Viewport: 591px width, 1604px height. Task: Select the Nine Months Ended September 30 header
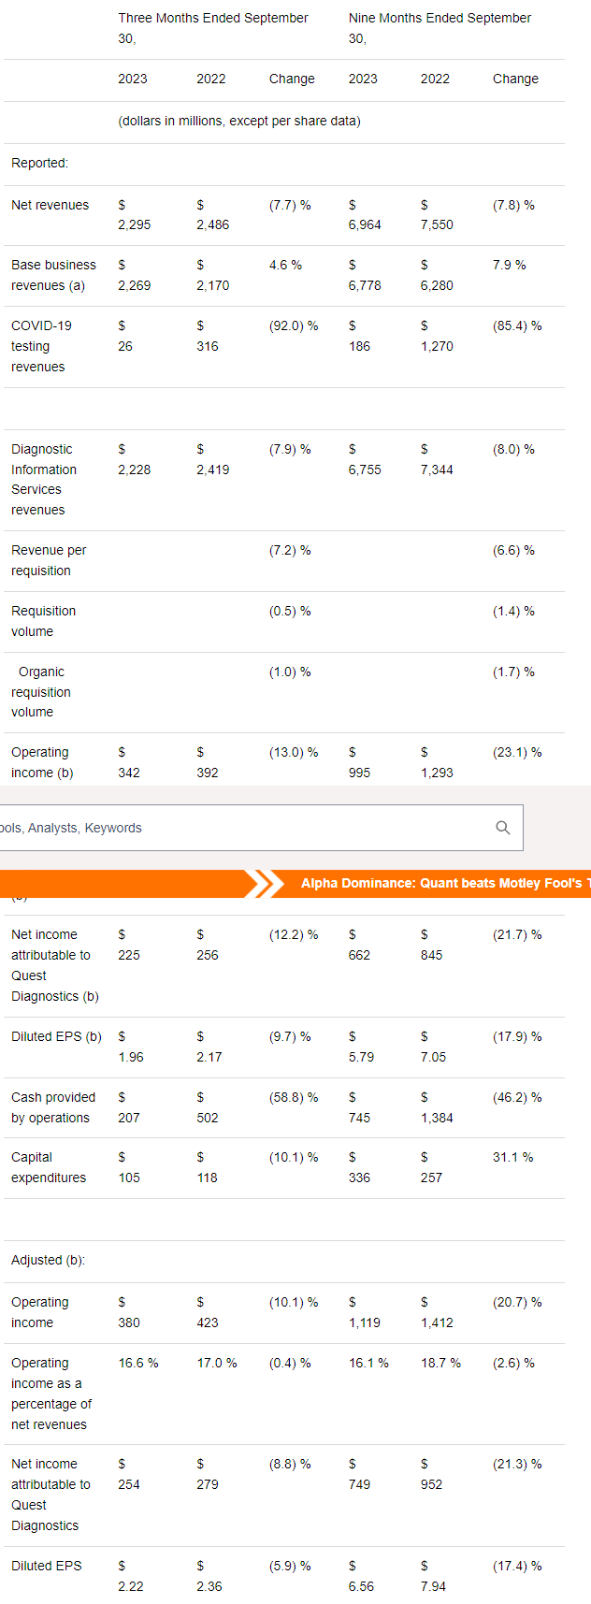tap(440, 28)
